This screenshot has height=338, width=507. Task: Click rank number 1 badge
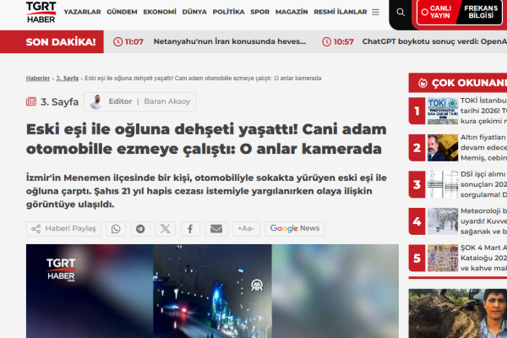coord(417,111)
